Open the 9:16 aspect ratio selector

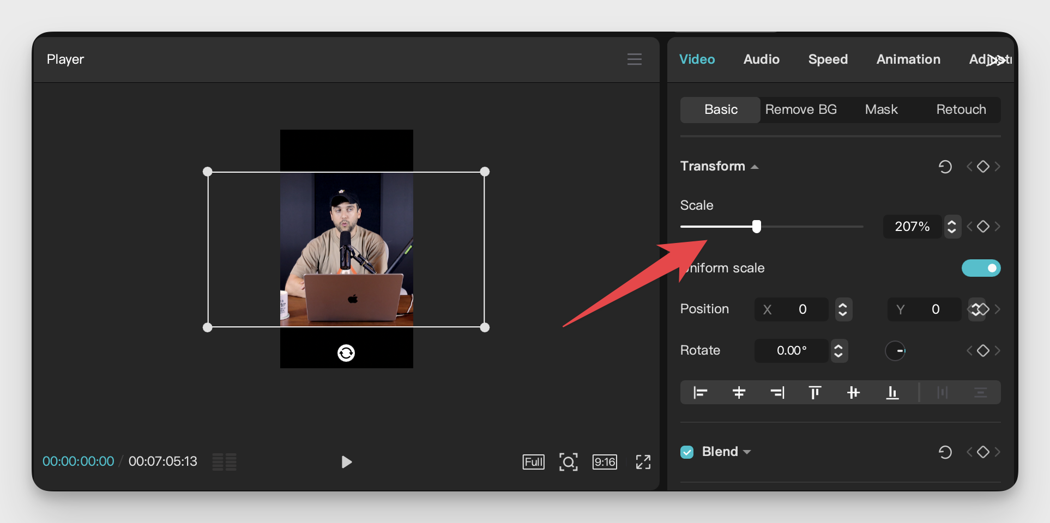pyautogui.click(x=605, y=462)
